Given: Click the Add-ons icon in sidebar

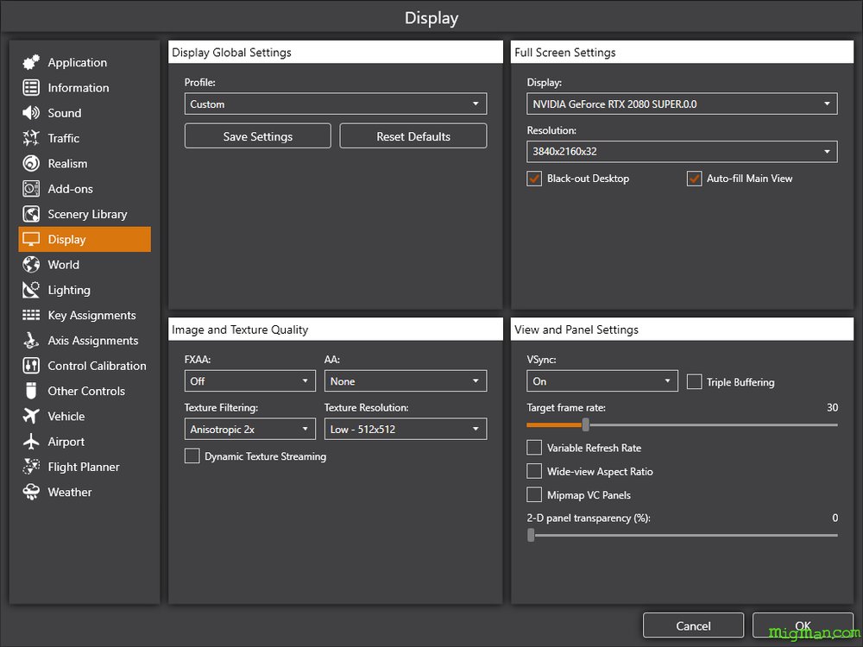Looking at the screenshot, I should [31, 189].
